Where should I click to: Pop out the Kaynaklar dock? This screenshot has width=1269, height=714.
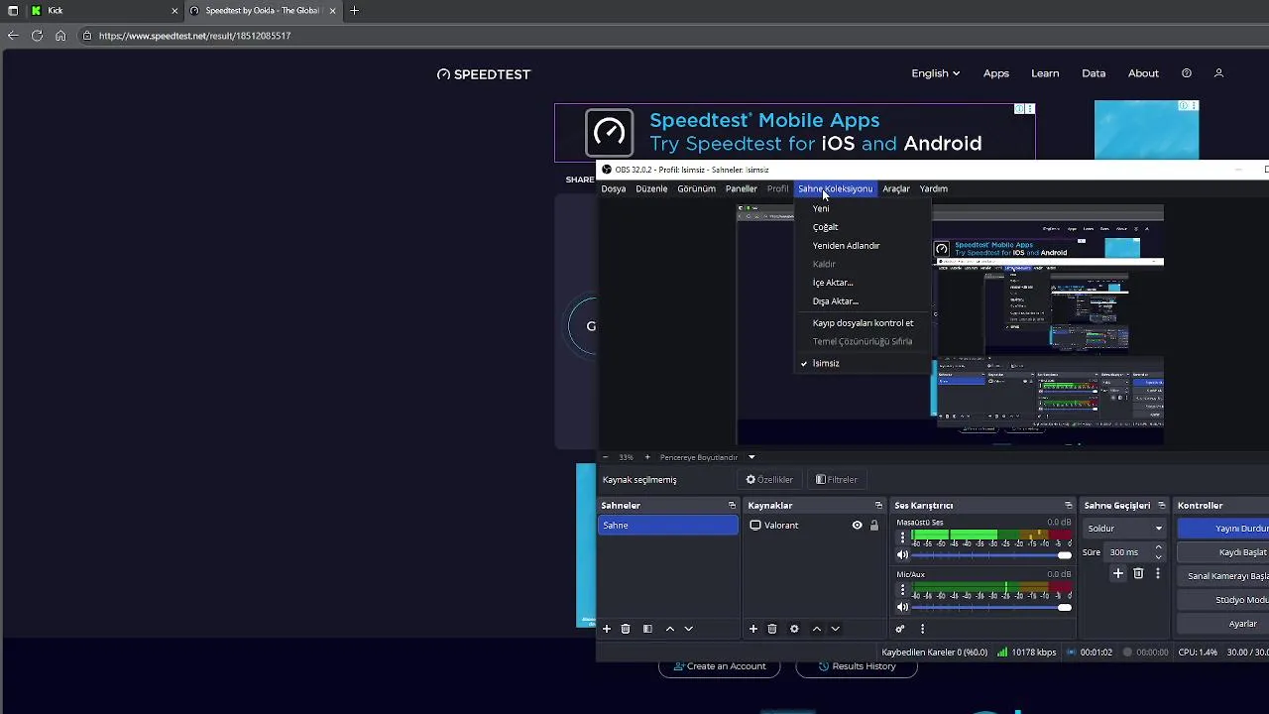click(878, 506)
